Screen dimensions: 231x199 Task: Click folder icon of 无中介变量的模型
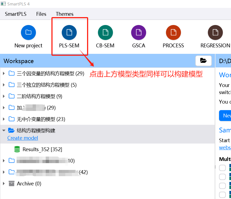(x=11, y=119)
